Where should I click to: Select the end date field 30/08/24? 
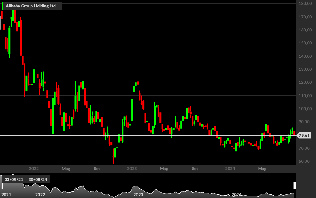click(38, 179)
